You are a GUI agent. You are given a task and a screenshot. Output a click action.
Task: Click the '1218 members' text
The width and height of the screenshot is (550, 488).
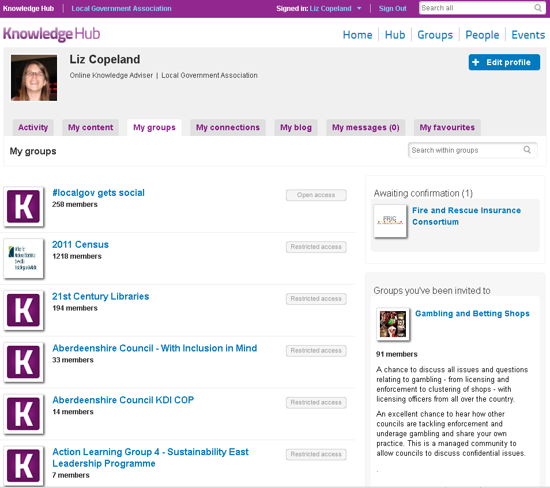click(77, 256)
